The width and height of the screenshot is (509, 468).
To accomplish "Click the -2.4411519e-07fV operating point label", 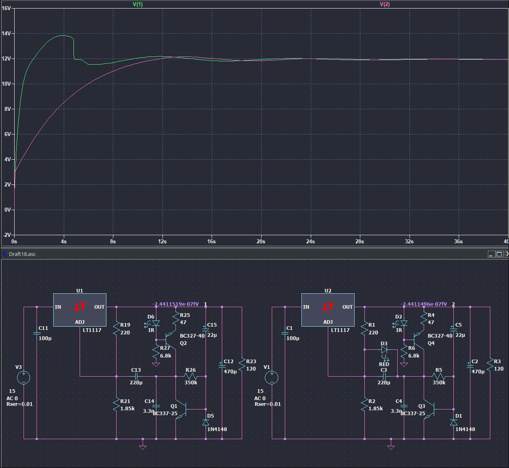I will point(176,304).
